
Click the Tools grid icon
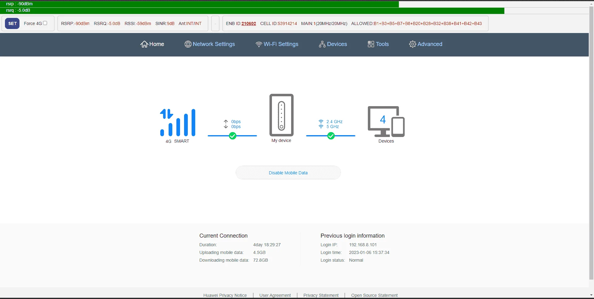(371, 44)
